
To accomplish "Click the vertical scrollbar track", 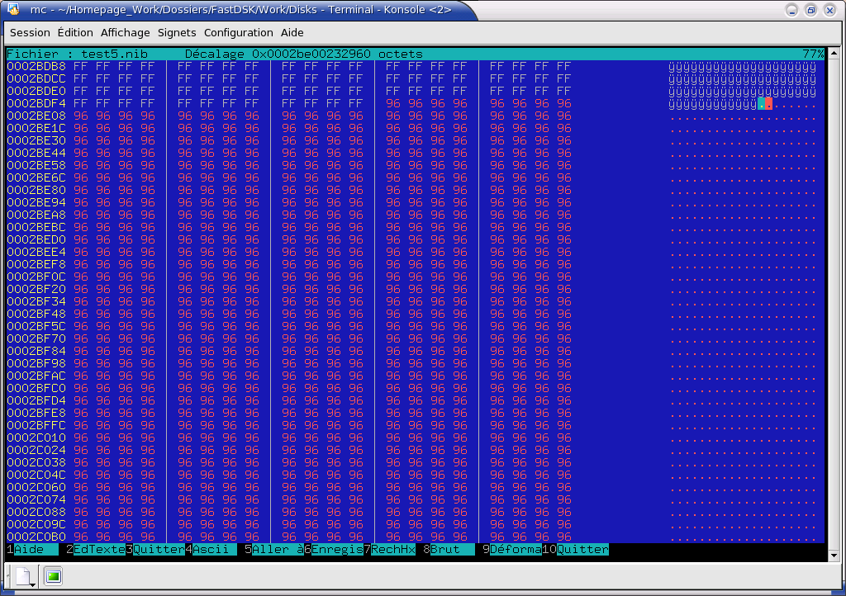I will 834,305.
